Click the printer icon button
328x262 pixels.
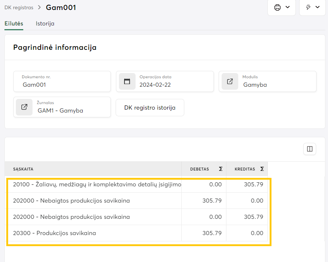click(x=277, y=7)
